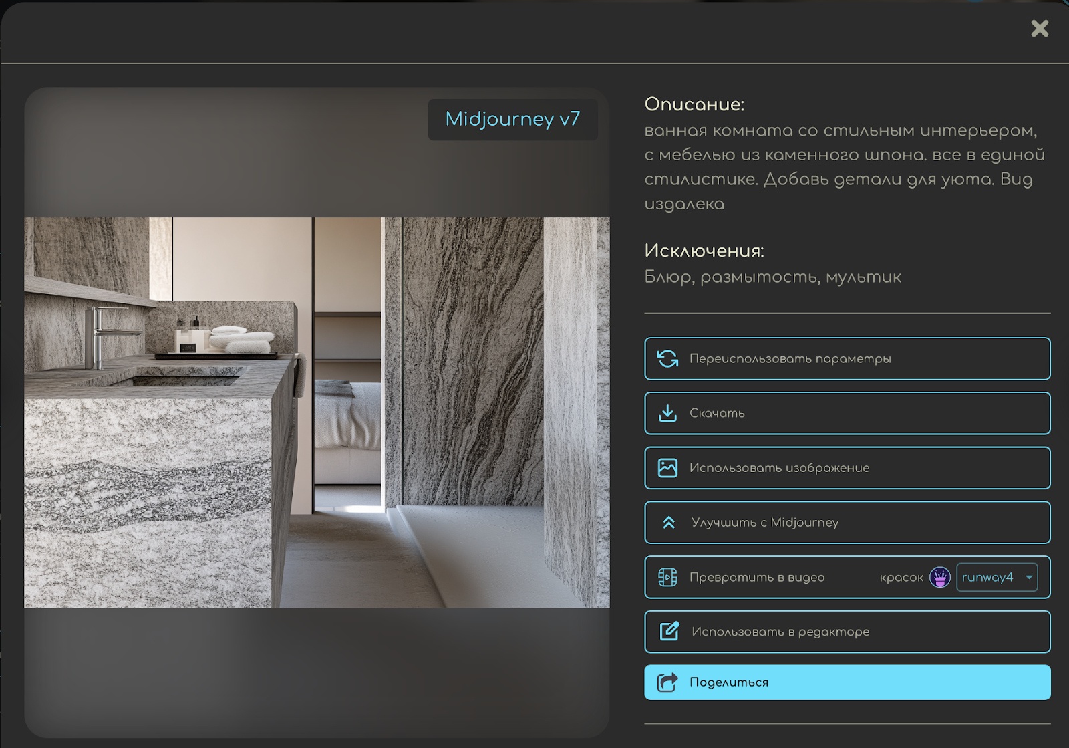Click the picture icon in Использовать изображение

(x=667, y=468)
